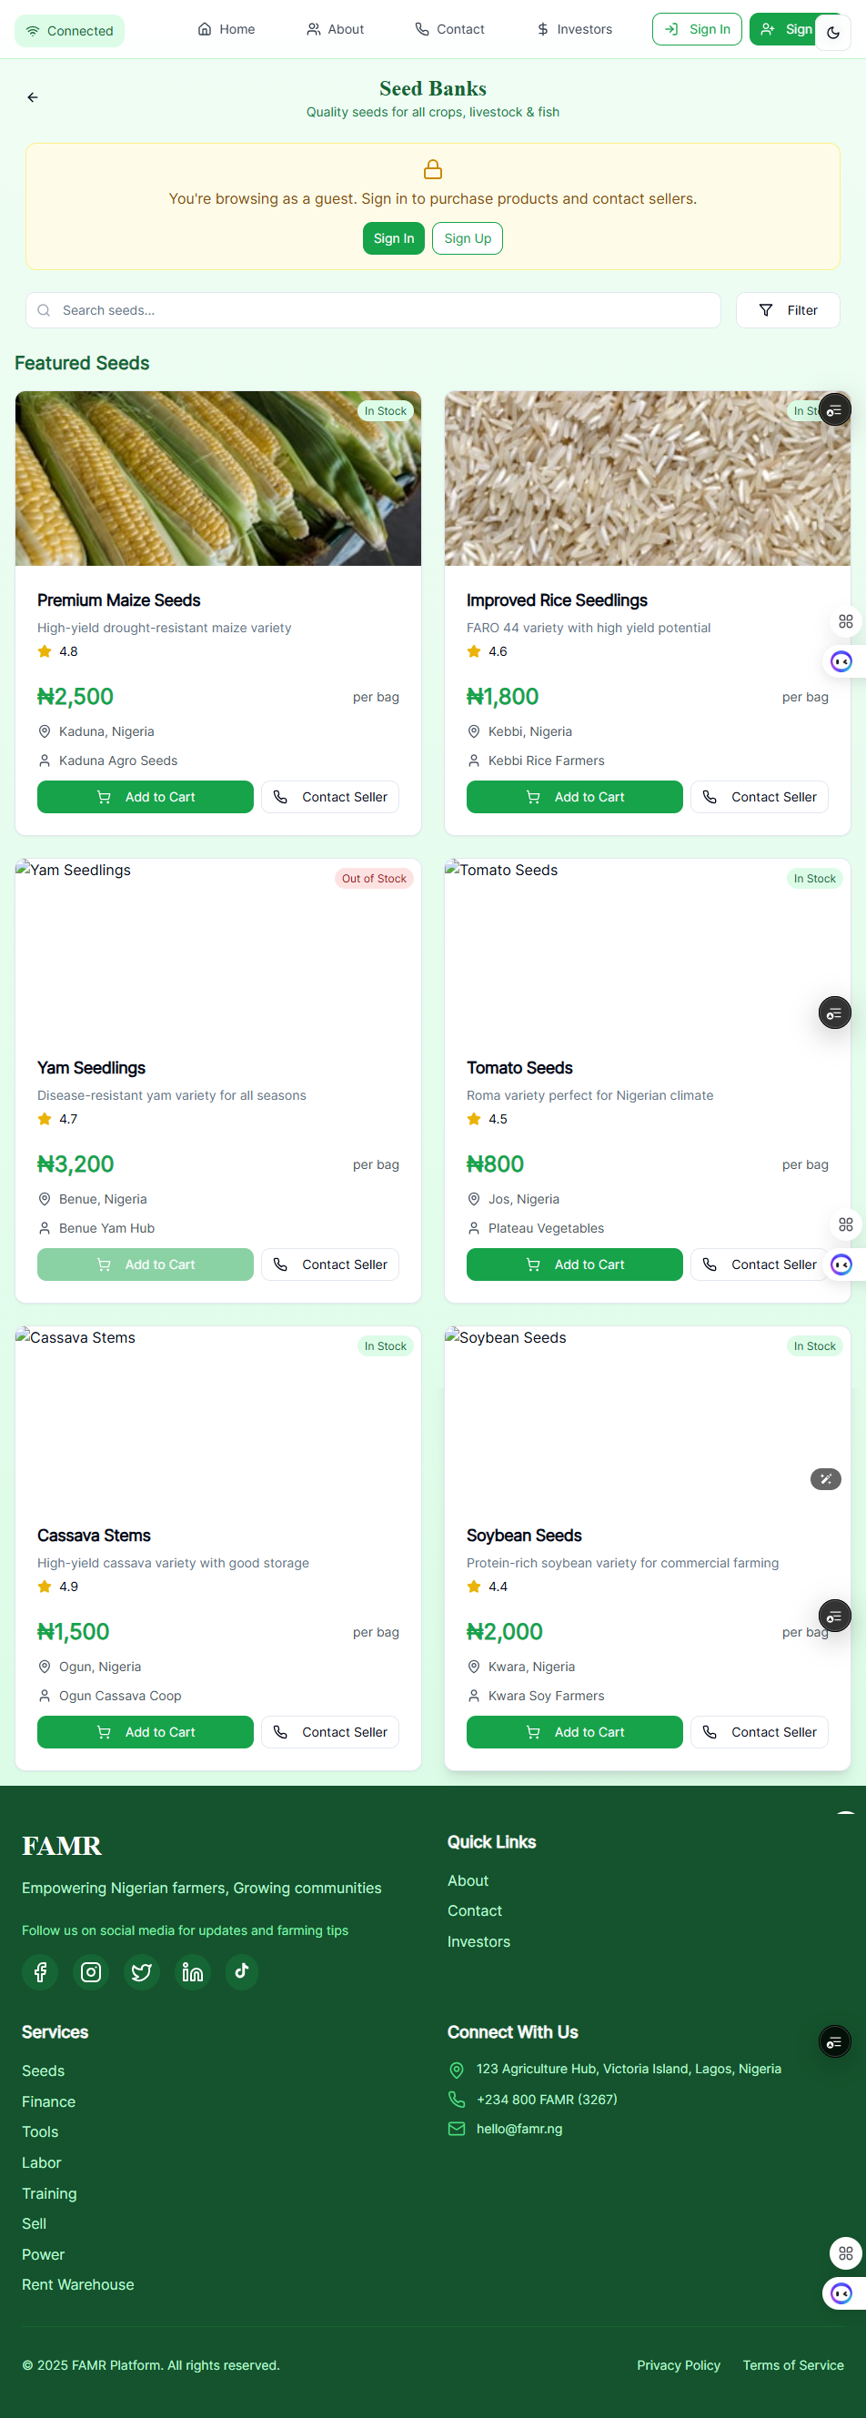Contact seller of Improved Rice Seedlings
This screenshot has height=2418, width=866.
click(x=759, y=797)
